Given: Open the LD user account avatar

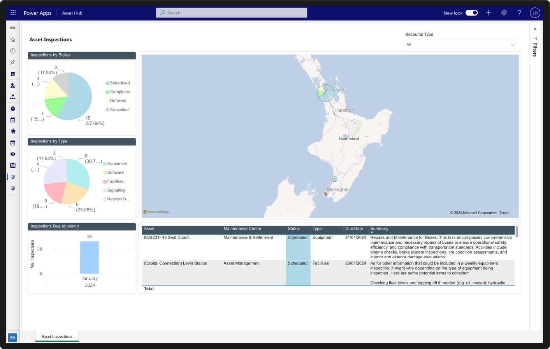Looking at the screenshot, I should (535, 13).
